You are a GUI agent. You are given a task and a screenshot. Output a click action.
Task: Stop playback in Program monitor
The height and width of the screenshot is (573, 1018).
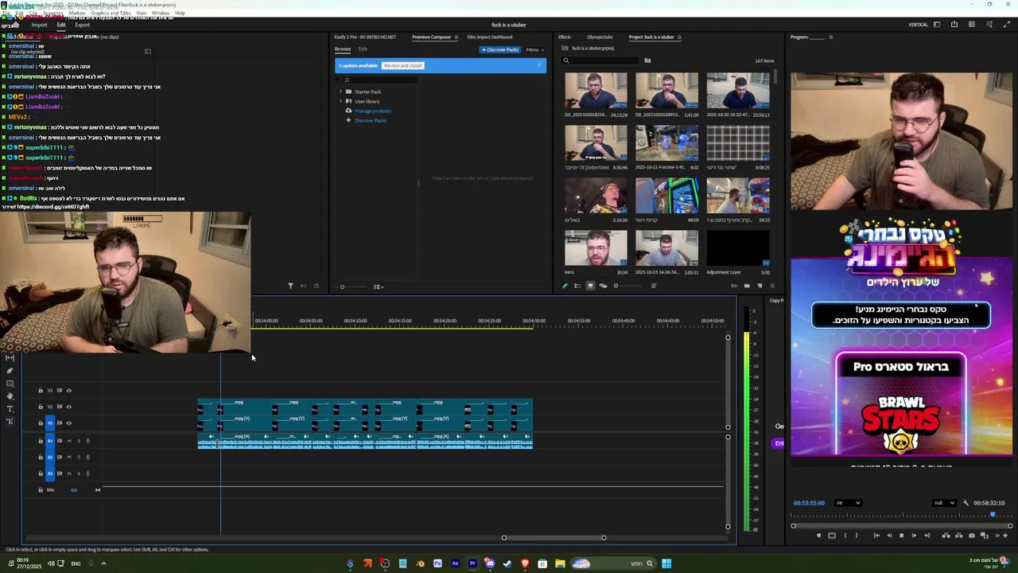[901, 536]
